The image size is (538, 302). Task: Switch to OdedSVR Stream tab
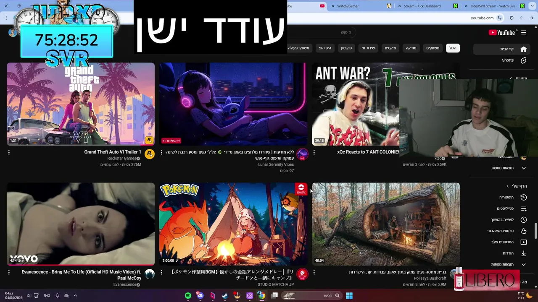coord(493,6)
